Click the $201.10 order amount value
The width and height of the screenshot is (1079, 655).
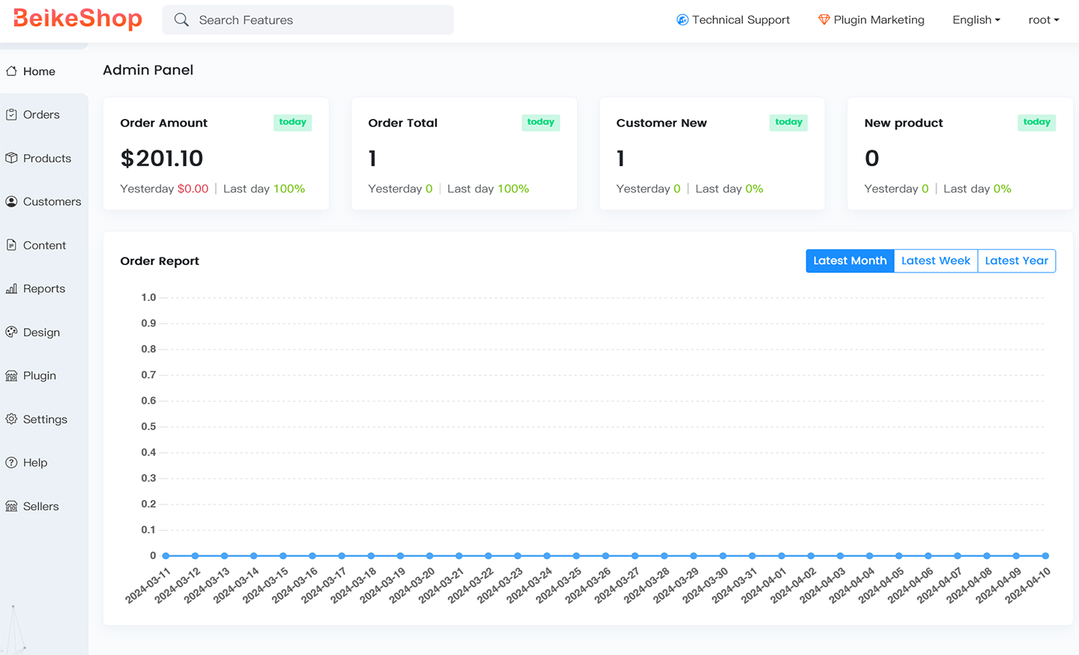[x=162, y=158]
